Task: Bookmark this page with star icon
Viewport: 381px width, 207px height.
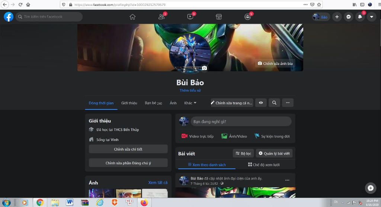Action: tap(319, 4)
